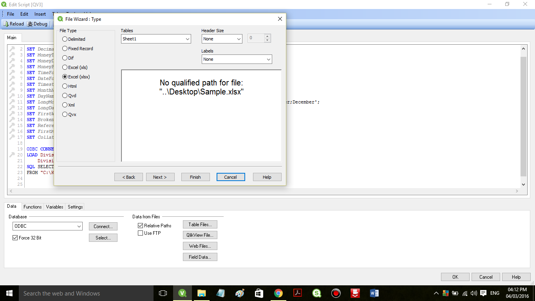Open the Tables dropdown showing Sheet1
The width and height of the screenshot is (535, 301).
[x=156, y=39]
